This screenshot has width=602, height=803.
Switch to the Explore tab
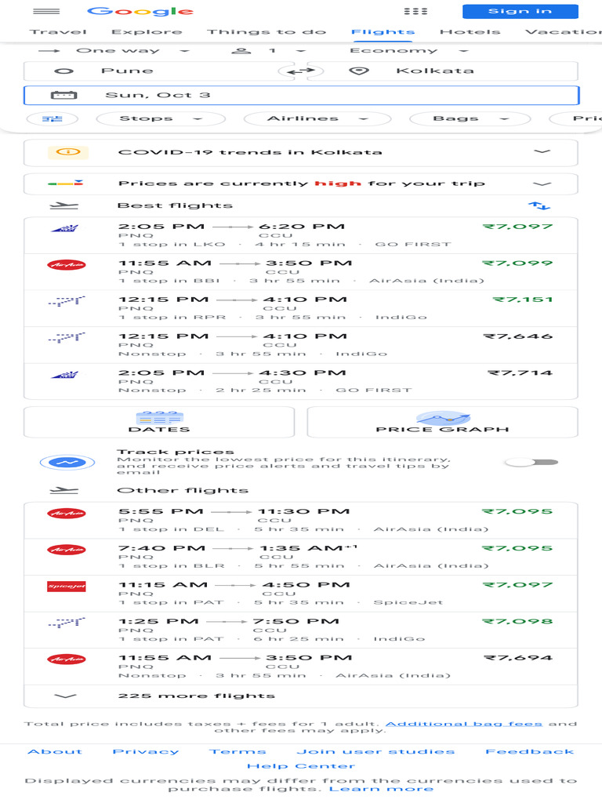pyautogui.click(x=147, y=32)
